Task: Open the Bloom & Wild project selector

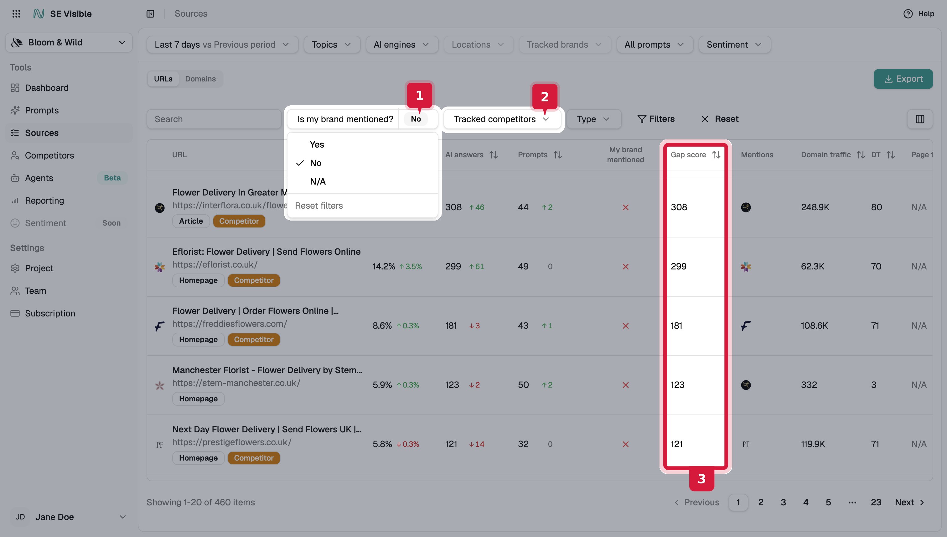Action: 69,42
